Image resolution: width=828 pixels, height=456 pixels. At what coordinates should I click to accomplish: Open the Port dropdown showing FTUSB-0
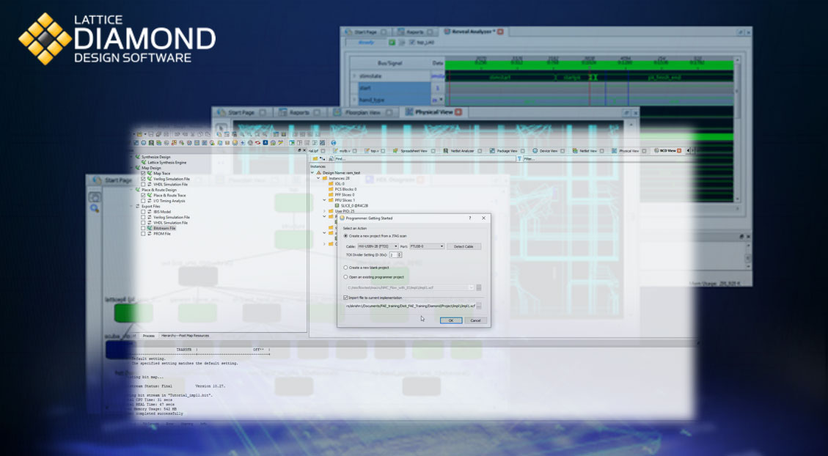tap(427, 246)
